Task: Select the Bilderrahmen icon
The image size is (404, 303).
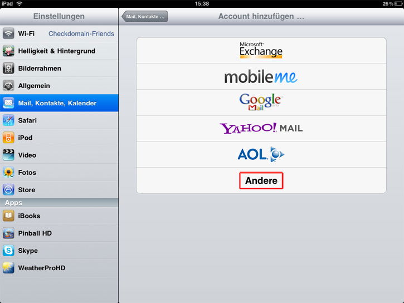Action: (x=8, y=69)
